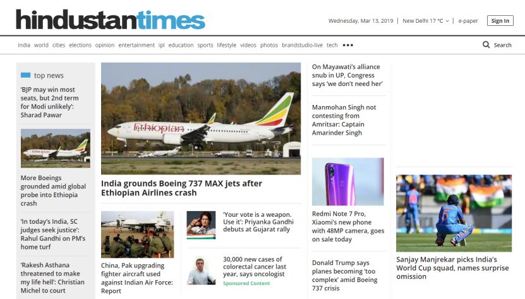The image size is (525, 299).
Task: Select the ipl navigation item
Action: [x=161, y=45]
